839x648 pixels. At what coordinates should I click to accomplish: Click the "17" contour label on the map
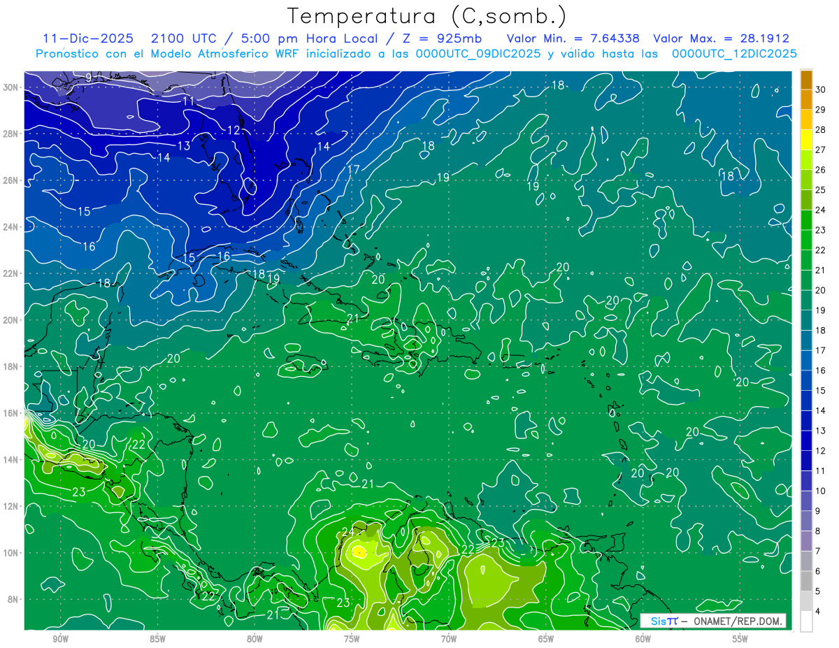click(354, 170)
